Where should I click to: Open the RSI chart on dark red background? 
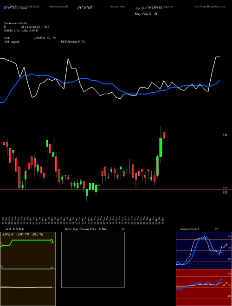(x=204, y=287)
